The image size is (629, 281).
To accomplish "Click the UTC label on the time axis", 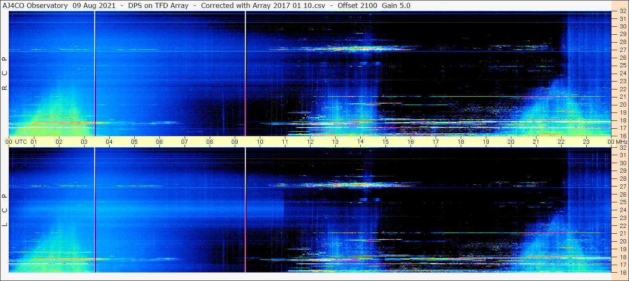I will click(x=21, y=142).
